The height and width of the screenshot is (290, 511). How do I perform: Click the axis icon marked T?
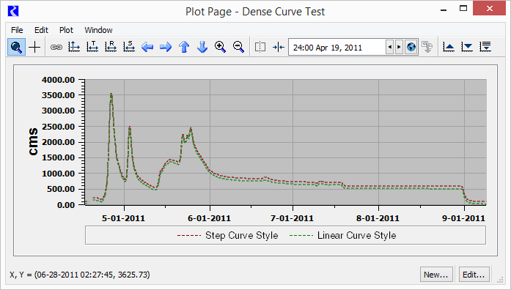click(92, 47)
